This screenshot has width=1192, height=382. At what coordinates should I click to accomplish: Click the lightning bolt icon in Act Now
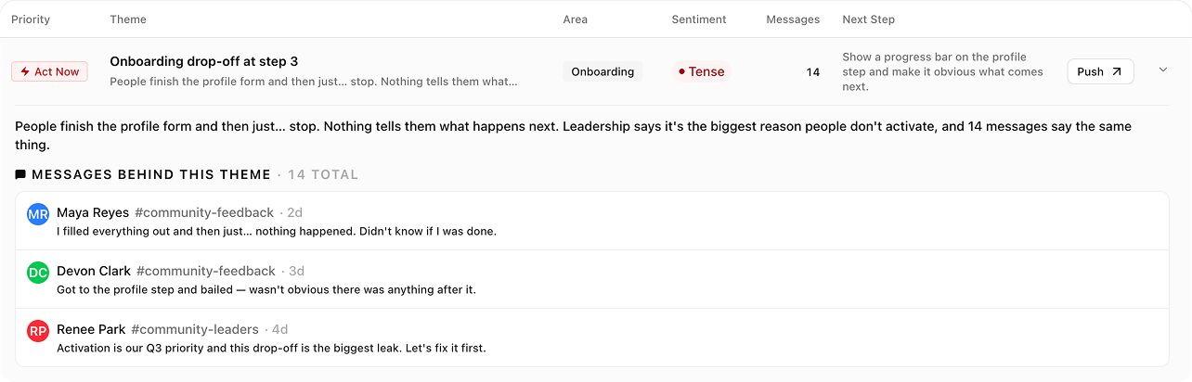(x=25, y=71)
